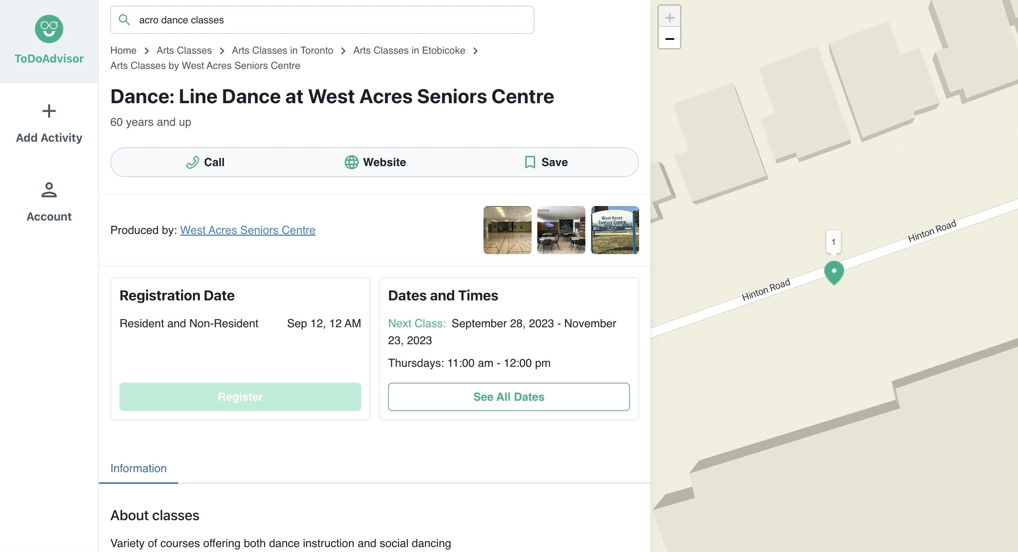View the lounge room photo thumbnail
This screenshot has height=552, width=1018.
click(x=561, y=230)
